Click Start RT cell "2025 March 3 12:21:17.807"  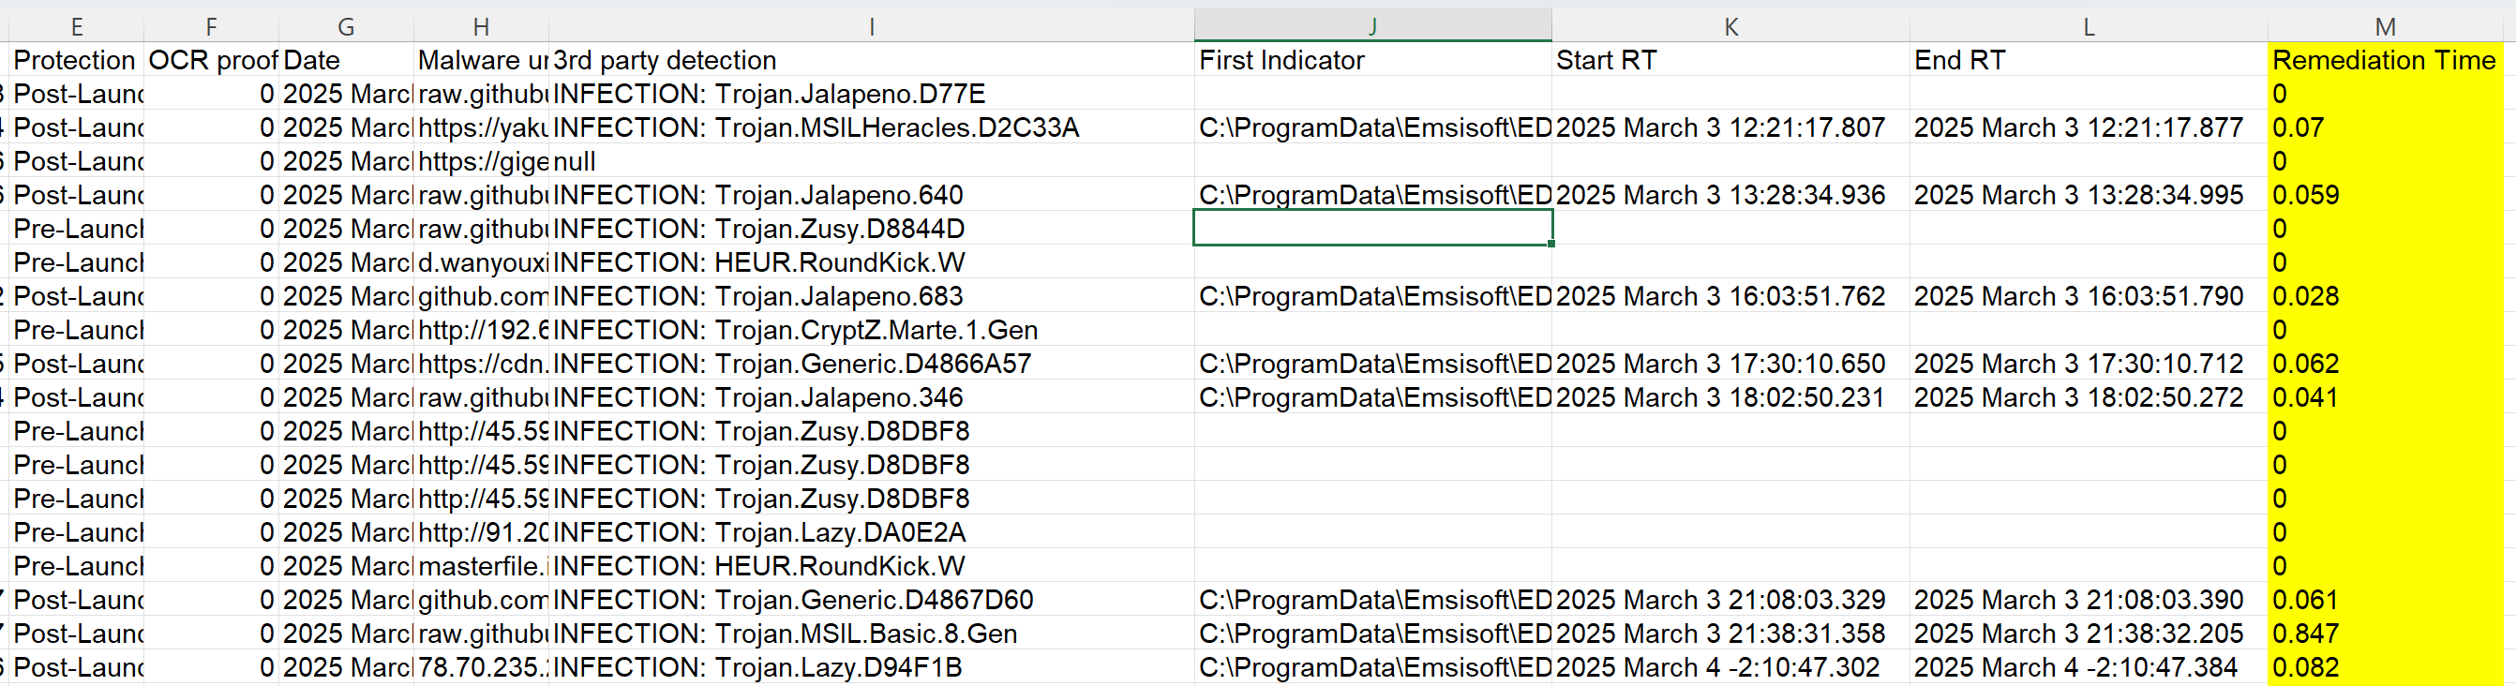coord(1730,127)
